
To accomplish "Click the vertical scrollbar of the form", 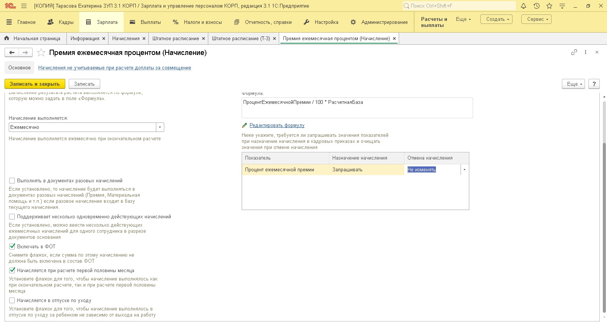I will pos(604,227).
